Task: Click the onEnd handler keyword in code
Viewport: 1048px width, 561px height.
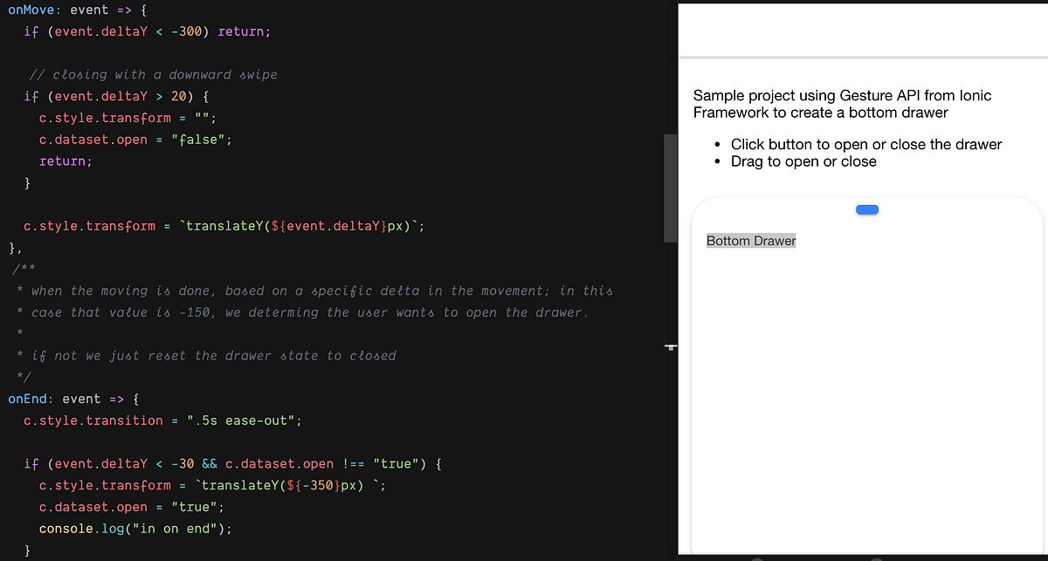Action: pyautogui.click(x=29, y=399)
